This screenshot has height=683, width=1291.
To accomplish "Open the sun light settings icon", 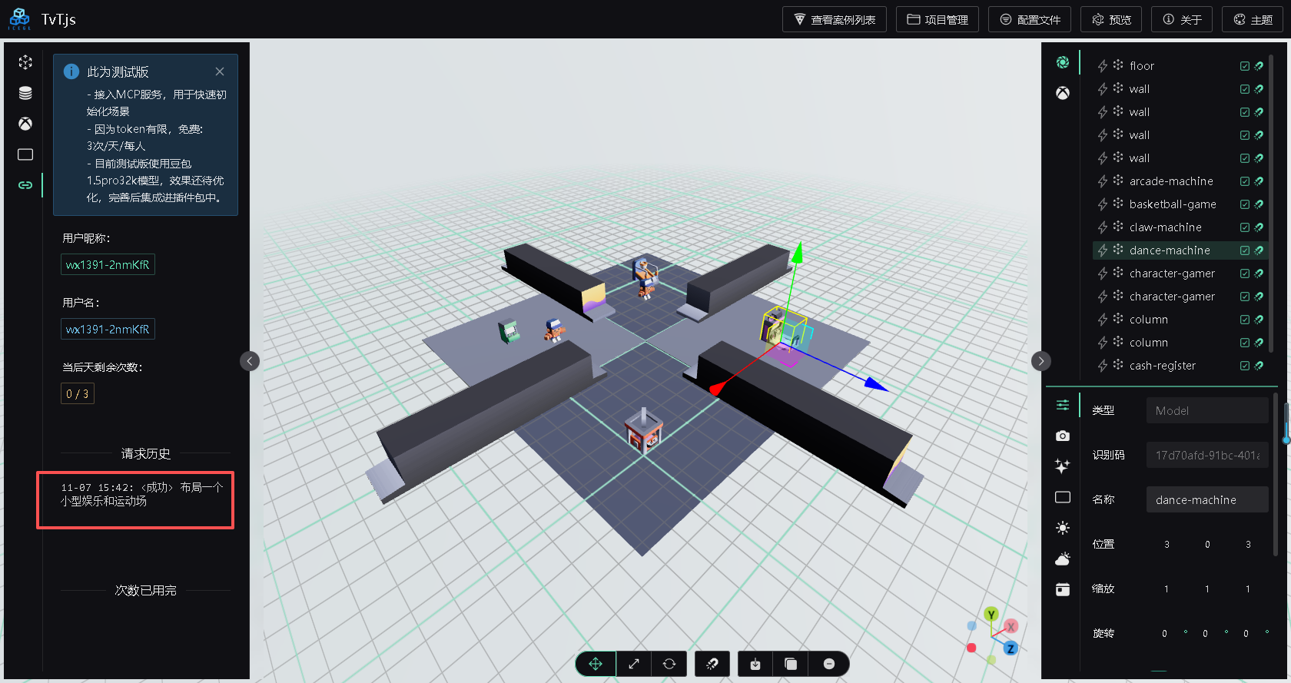I will tap(1063, 528).
